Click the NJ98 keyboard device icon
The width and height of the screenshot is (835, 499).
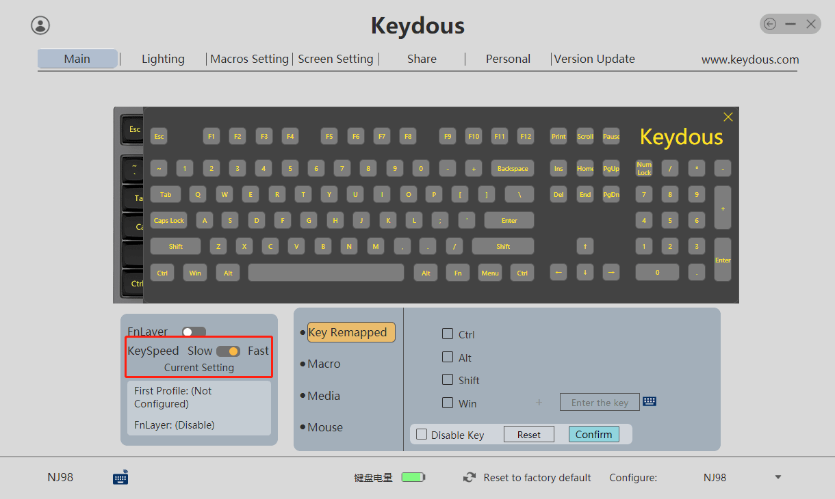(120, 478)
